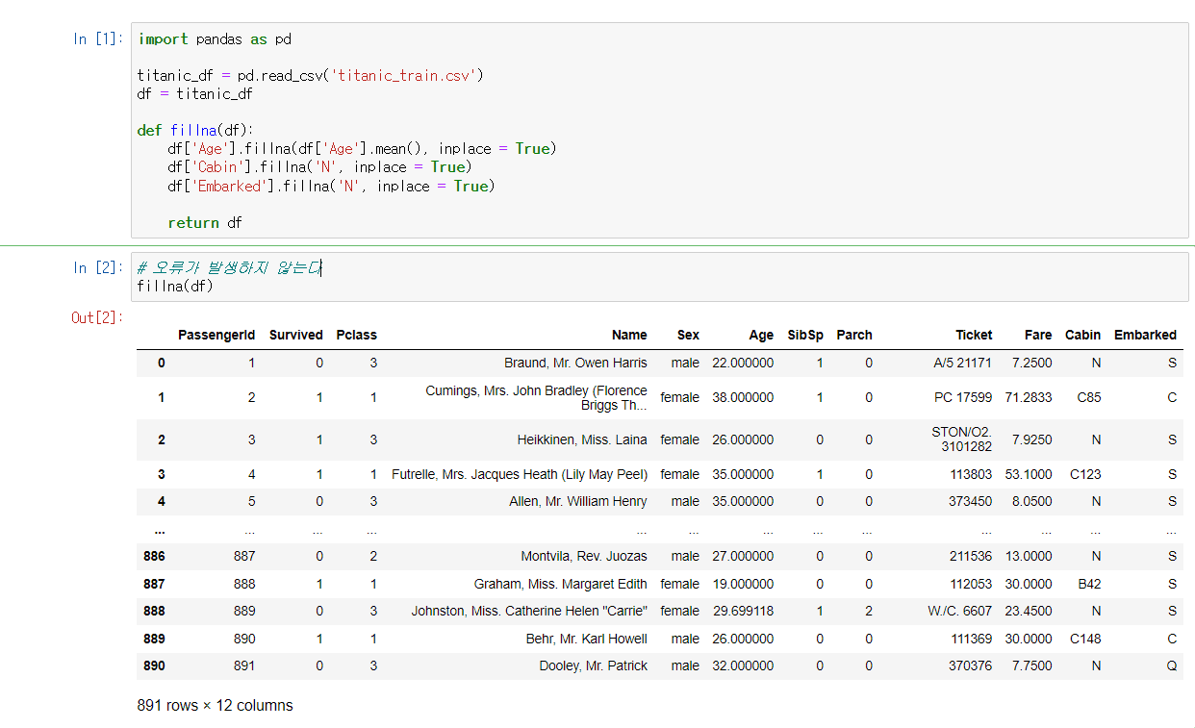Click the cabin value C123
This screenshot has height=728, width=1195.
pyautogui.click(x=1085, y=474)
